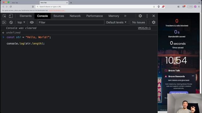This screenshot has width=202, height=113.
Task: Click the Start using Rewards button
Action: coord(179,93)
